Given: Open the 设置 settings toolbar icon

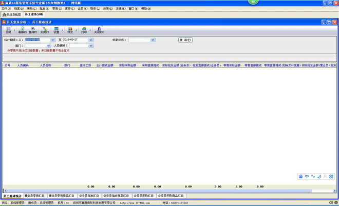Looking at the screenshot, I should [x=56, y=30].
